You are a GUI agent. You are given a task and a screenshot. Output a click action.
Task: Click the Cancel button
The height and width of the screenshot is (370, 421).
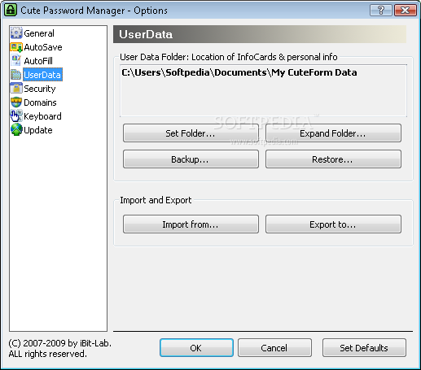(274, 348)
